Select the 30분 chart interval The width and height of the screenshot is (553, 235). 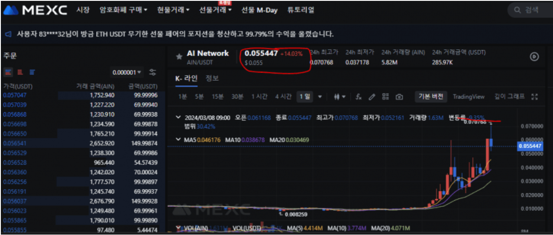click(237, 97)
